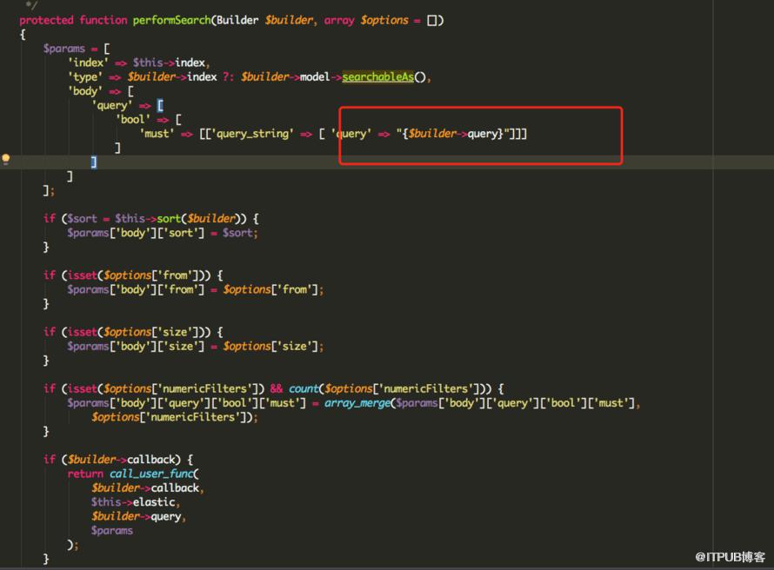Screen dimensions: 774x570
Task: Click the return keyword
Action: coord(85,474)
